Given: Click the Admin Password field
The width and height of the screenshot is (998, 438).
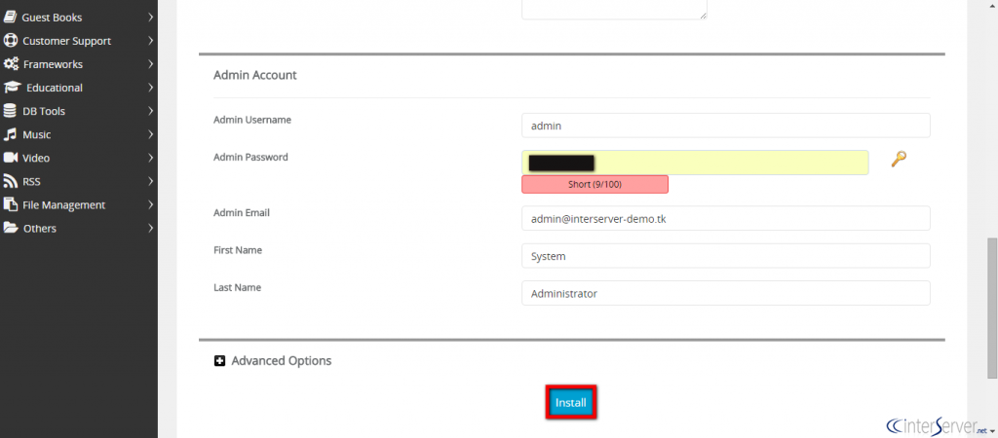Looking at the screenshot, I should pyautogui.click(x=695, y=163).
